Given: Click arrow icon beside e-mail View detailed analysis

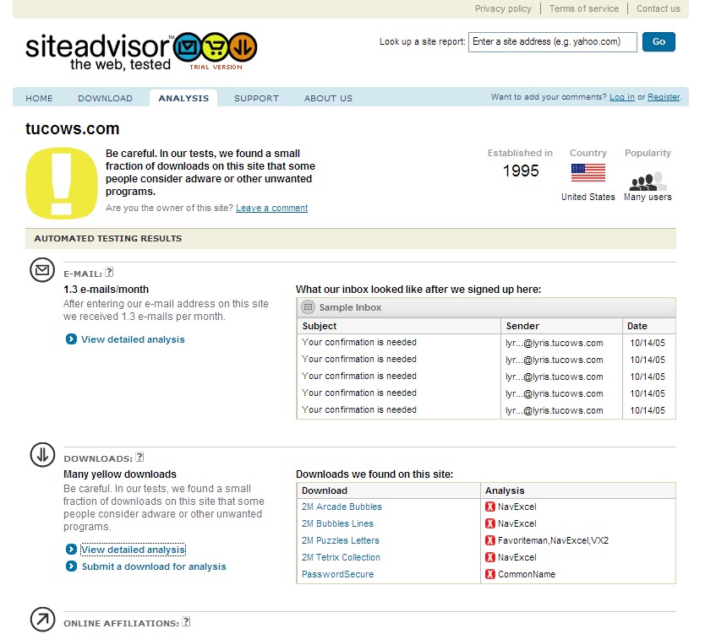Looking at the screenshot, I should tap(71, 339).
